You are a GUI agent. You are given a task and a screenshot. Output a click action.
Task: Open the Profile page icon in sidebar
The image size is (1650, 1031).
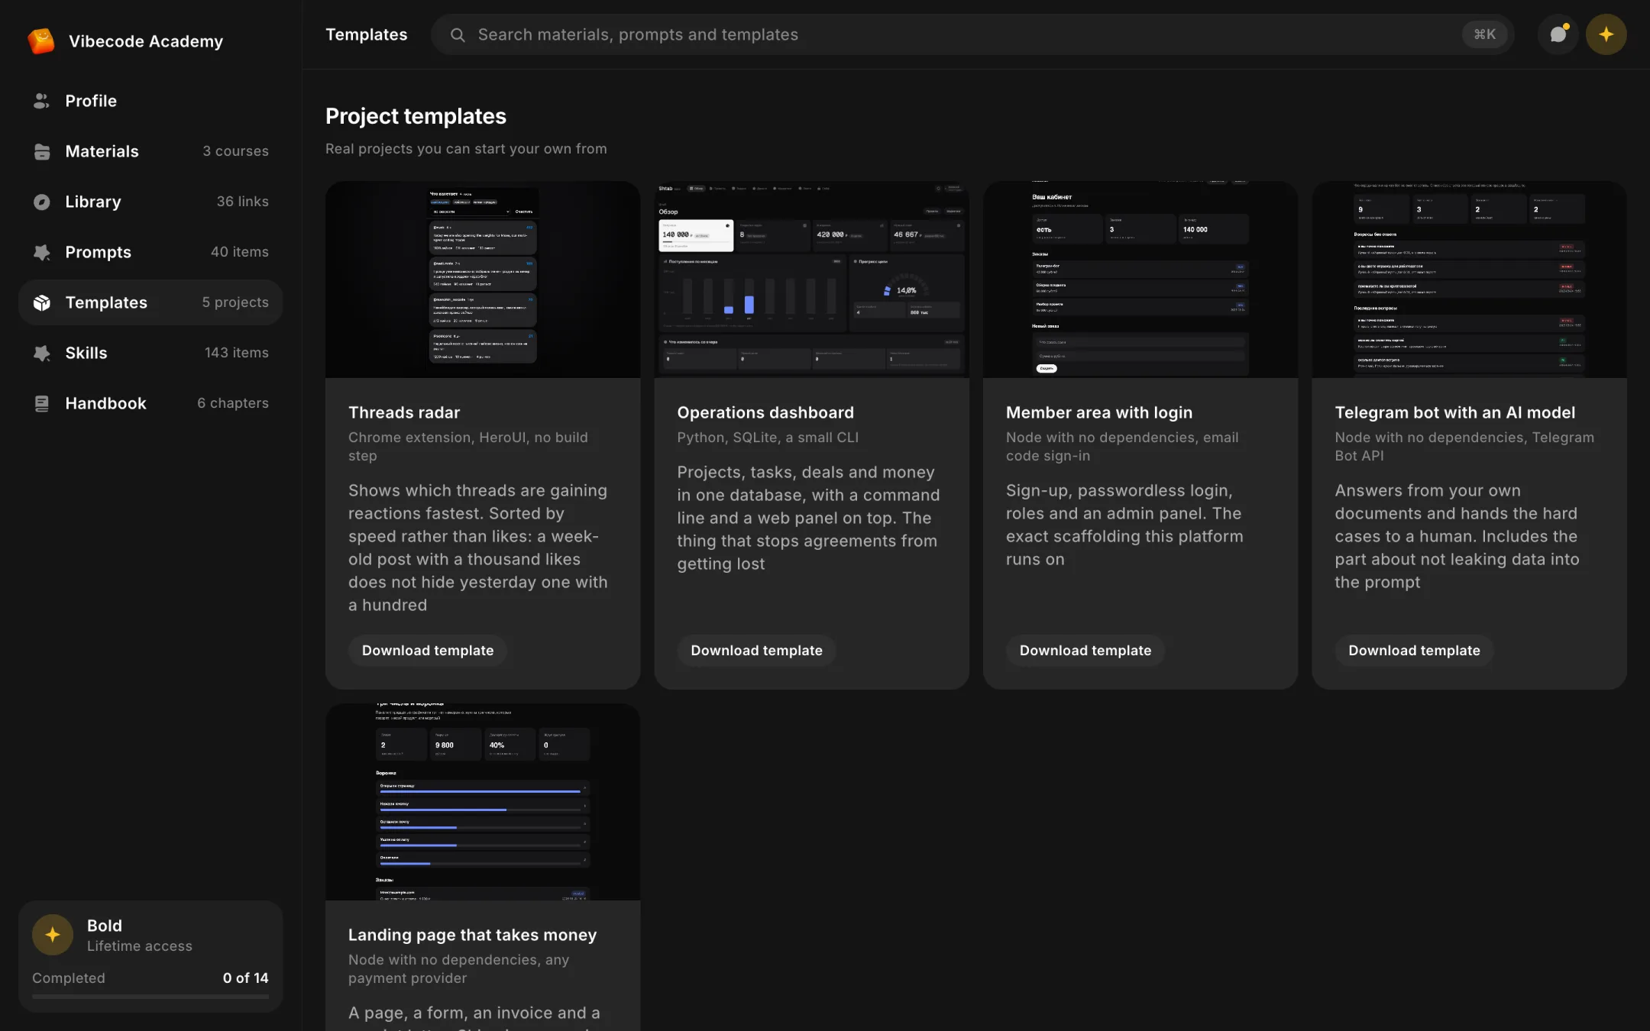[x=41, y=101]
